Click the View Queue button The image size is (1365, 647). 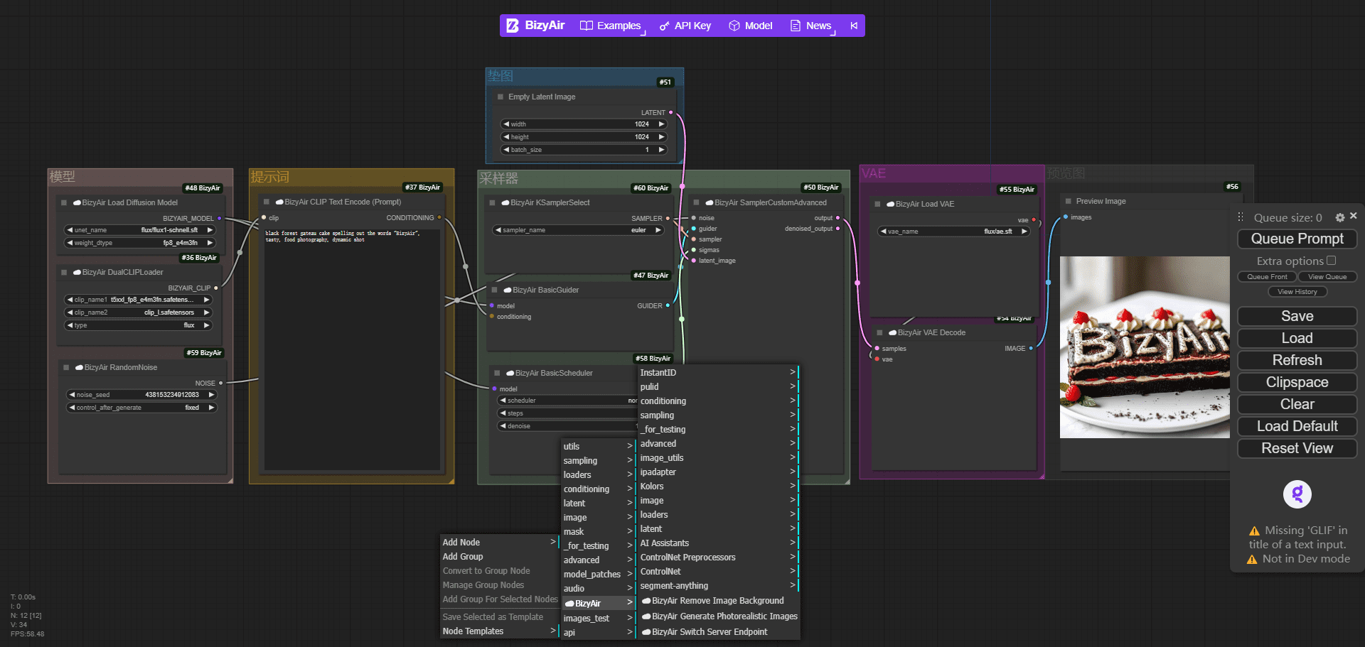pos(1327,277)
